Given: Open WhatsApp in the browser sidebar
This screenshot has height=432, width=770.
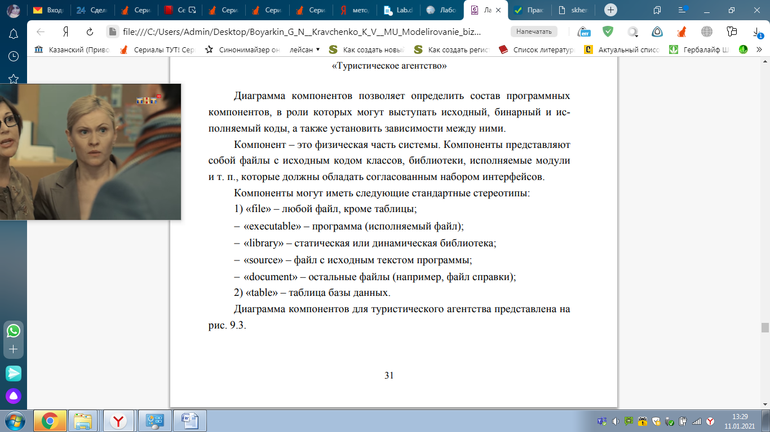Looking at the screenshot, I should [x=14, y=330].
